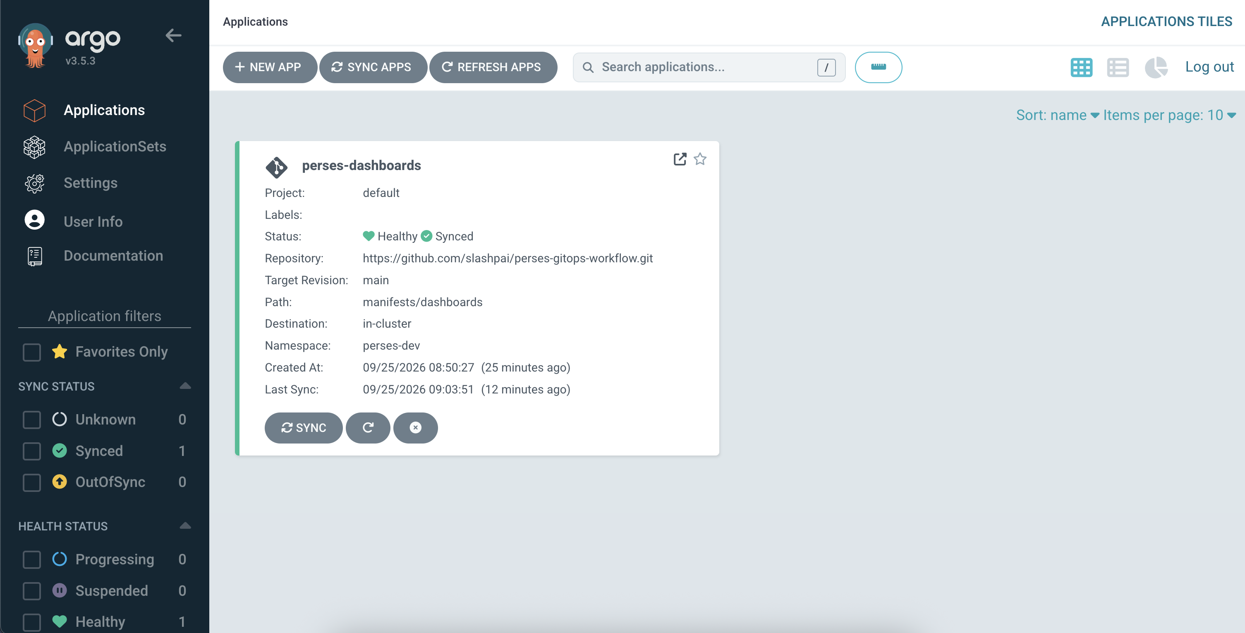Check the Suspended health filter
This screenshot has width=1245, height=633.
click(x=32, y=591)
